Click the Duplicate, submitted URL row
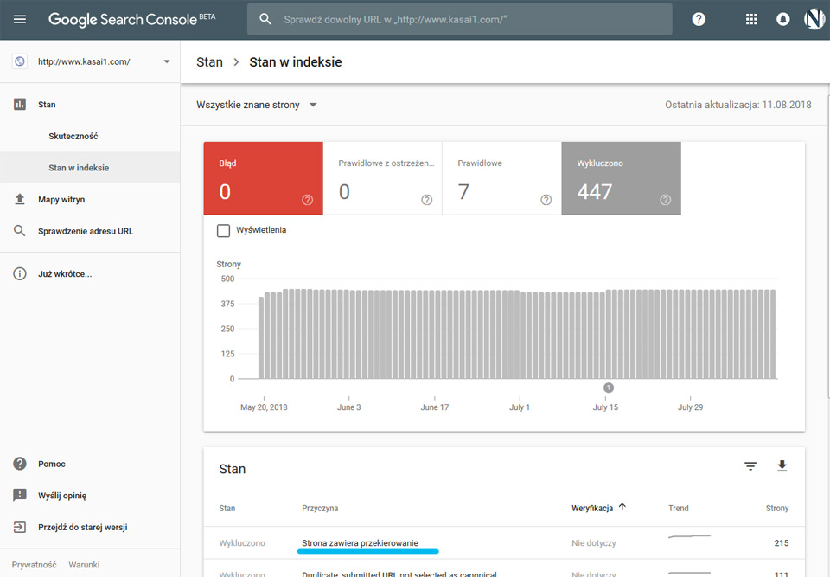This screenshot has width=830, height=577. pyautogui.click(x=504, y=570)
